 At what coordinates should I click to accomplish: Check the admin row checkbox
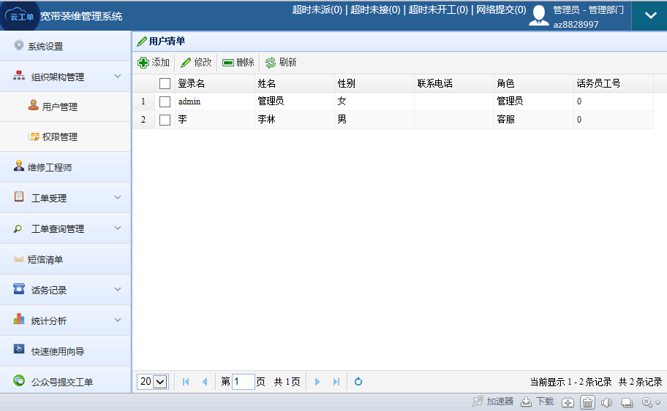(x=165, y=101)
